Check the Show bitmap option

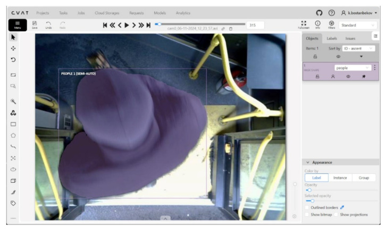(307, 215)
